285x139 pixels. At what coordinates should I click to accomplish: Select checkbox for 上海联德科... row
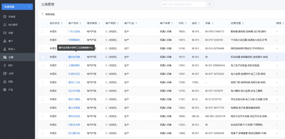point(43,65)
